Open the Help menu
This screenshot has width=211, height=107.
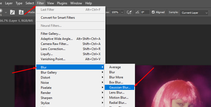click(88, 3)
